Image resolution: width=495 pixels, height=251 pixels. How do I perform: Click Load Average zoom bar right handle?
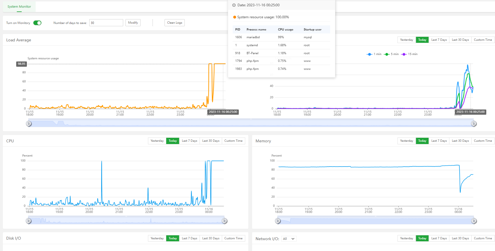point(474,124)
